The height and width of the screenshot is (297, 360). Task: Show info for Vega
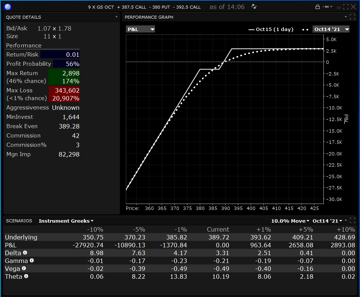coord(24,268)
